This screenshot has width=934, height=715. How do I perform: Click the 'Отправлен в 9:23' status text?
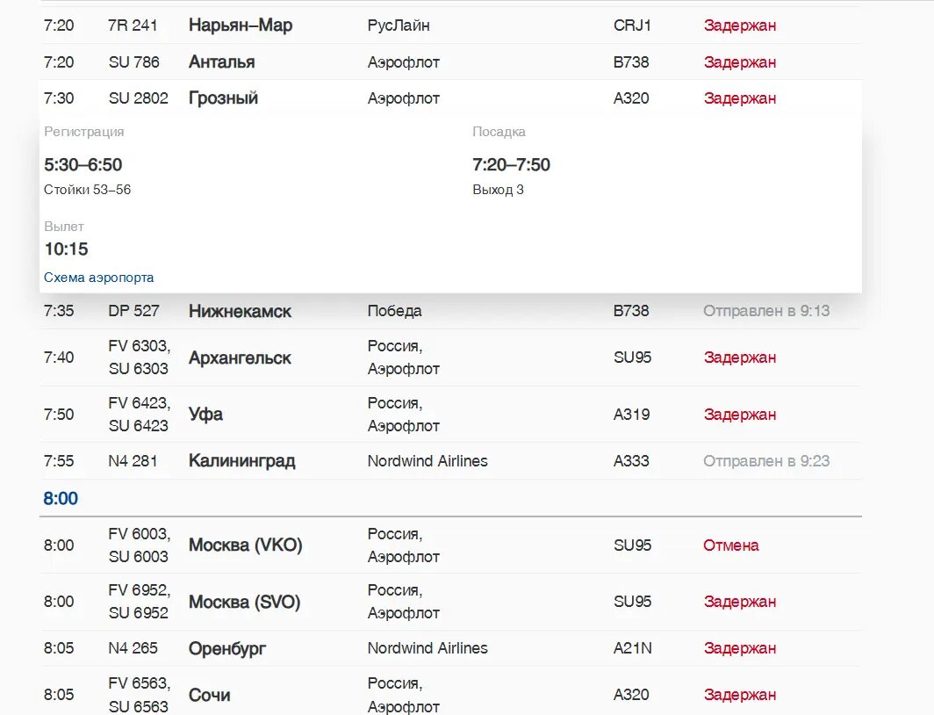(765, 460)
